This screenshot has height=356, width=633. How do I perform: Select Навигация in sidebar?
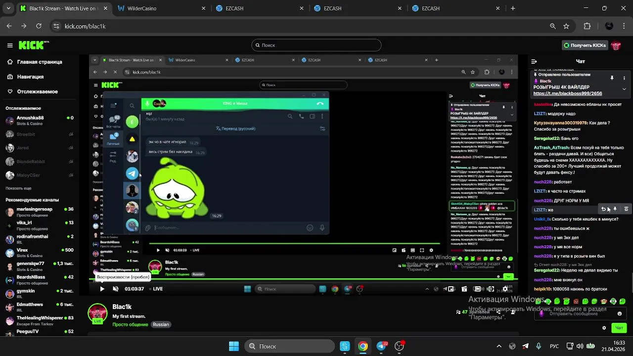(x=30, y=77)
